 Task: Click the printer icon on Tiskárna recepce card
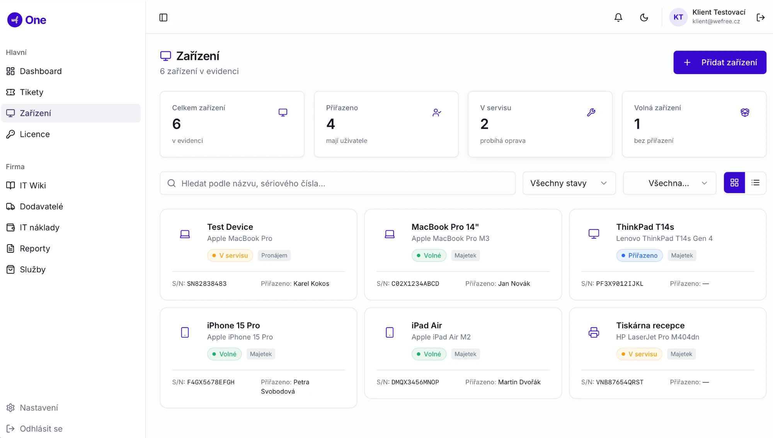pyautogui.click(x=594, y=333)
